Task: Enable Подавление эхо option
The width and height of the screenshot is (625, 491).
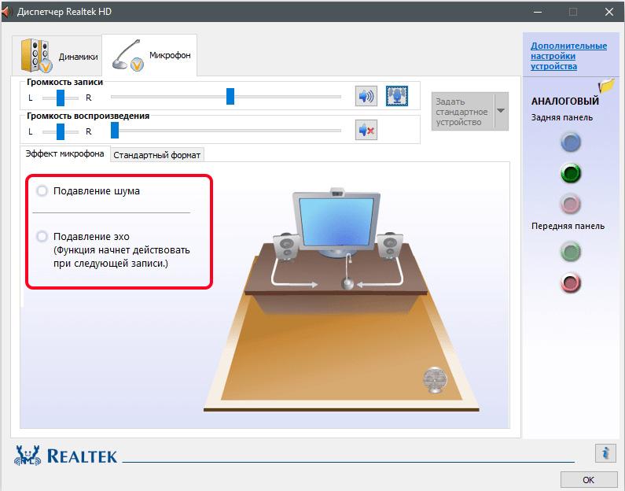Action: click(42, 237)
